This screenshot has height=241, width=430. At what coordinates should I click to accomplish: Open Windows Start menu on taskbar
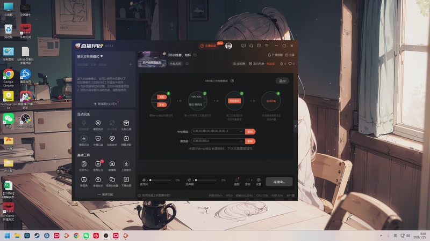(8, 236)
